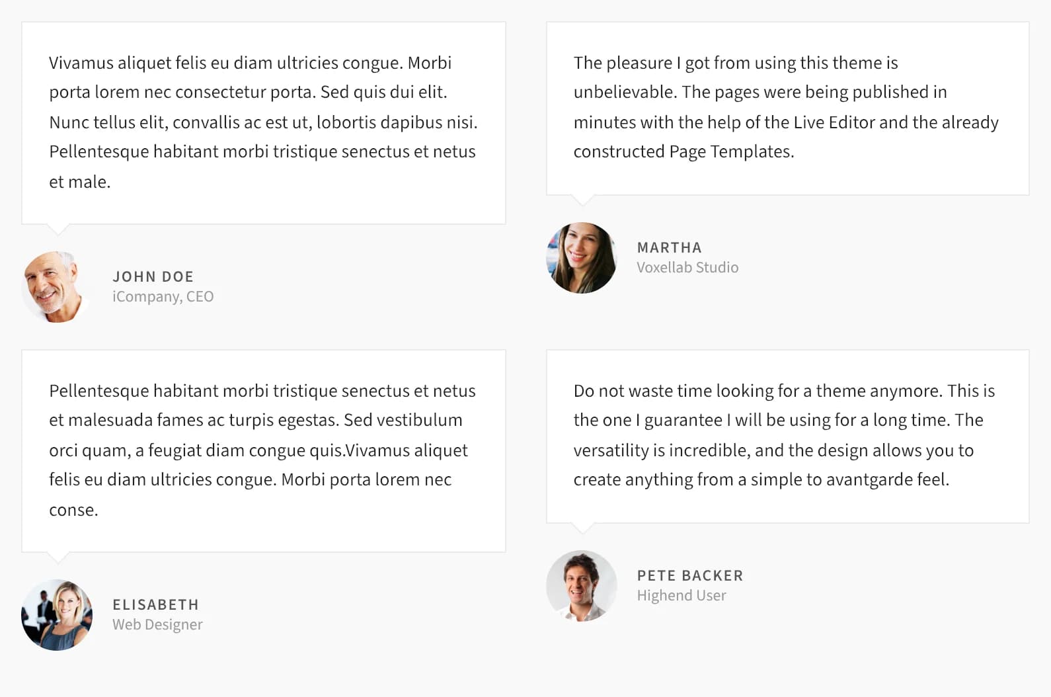Select Elisabeth's avatar image
This screenshot has height=697, width=1051.
[57, 615]
